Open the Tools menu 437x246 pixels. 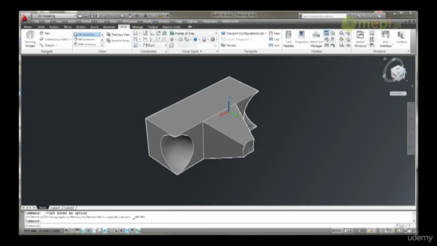pyautogui.click(x=100, y=21)
